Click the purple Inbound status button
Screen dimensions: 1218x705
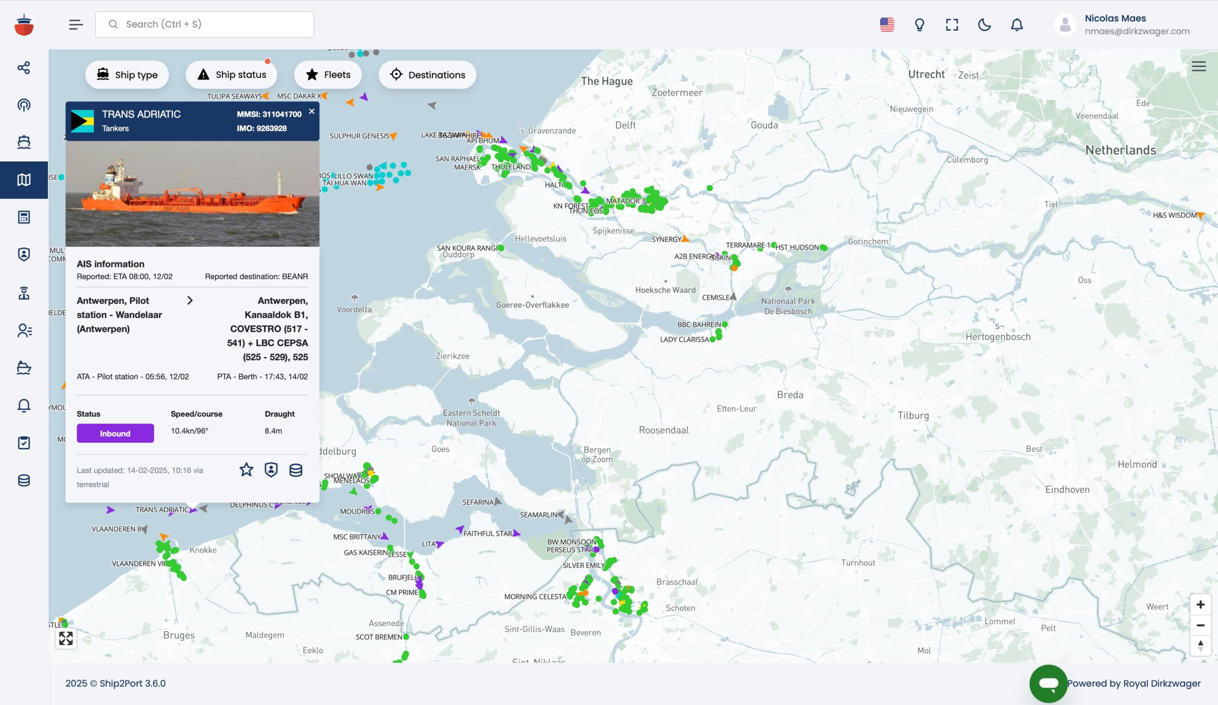point(115,433)
